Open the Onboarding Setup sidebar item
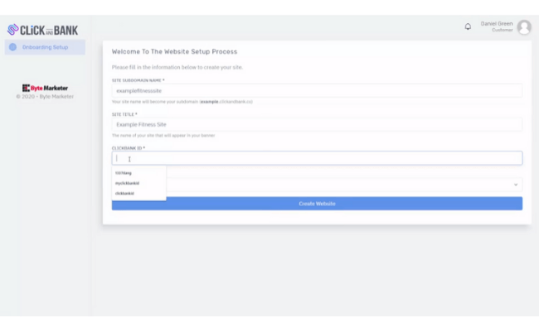The width and height of the screenshot is (539, 331). [x=45, y=47]
